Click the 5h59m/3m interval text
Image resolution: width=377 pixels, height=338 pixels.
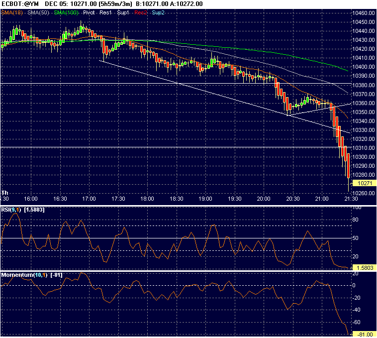click(115, 4)
